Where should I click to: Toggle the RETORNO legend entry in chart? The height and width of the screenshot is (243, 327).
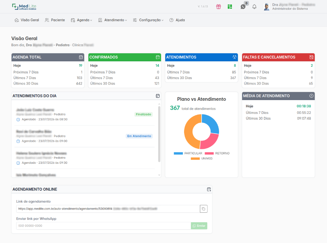pos(217,153)
